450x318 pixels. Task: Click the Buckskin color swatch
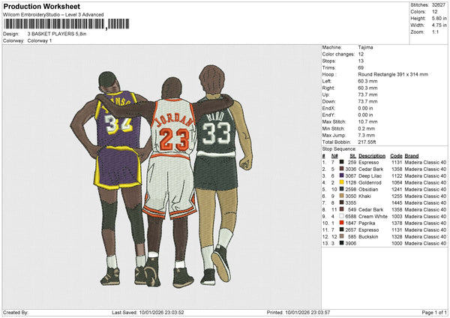[x=341, y=236]
